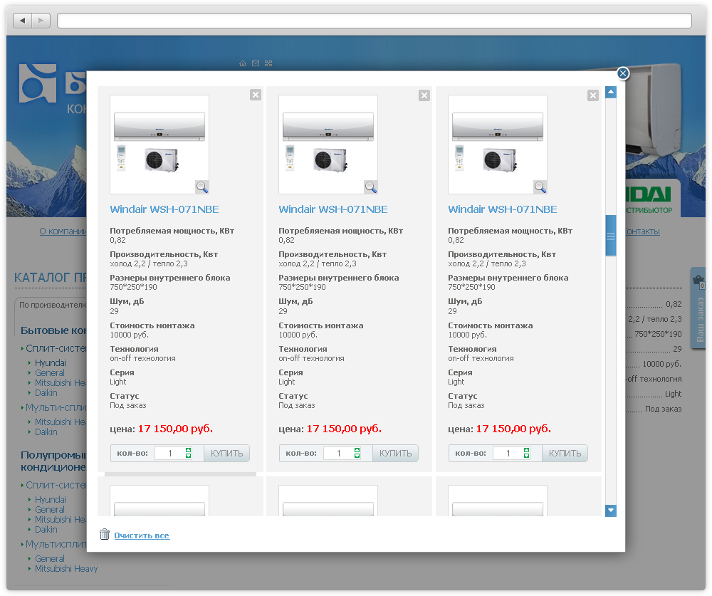The height and width of the screenshot is (596, 712).
Task: Click the quantity field in the left card
Action: click(170, 454)
